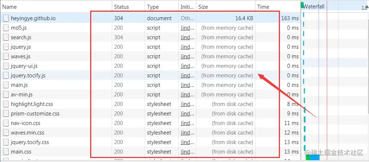Open the initiator link for main.js row
The height and width of the screenshot is (162, 369).
pyautogui.click(x=187, y=85)
